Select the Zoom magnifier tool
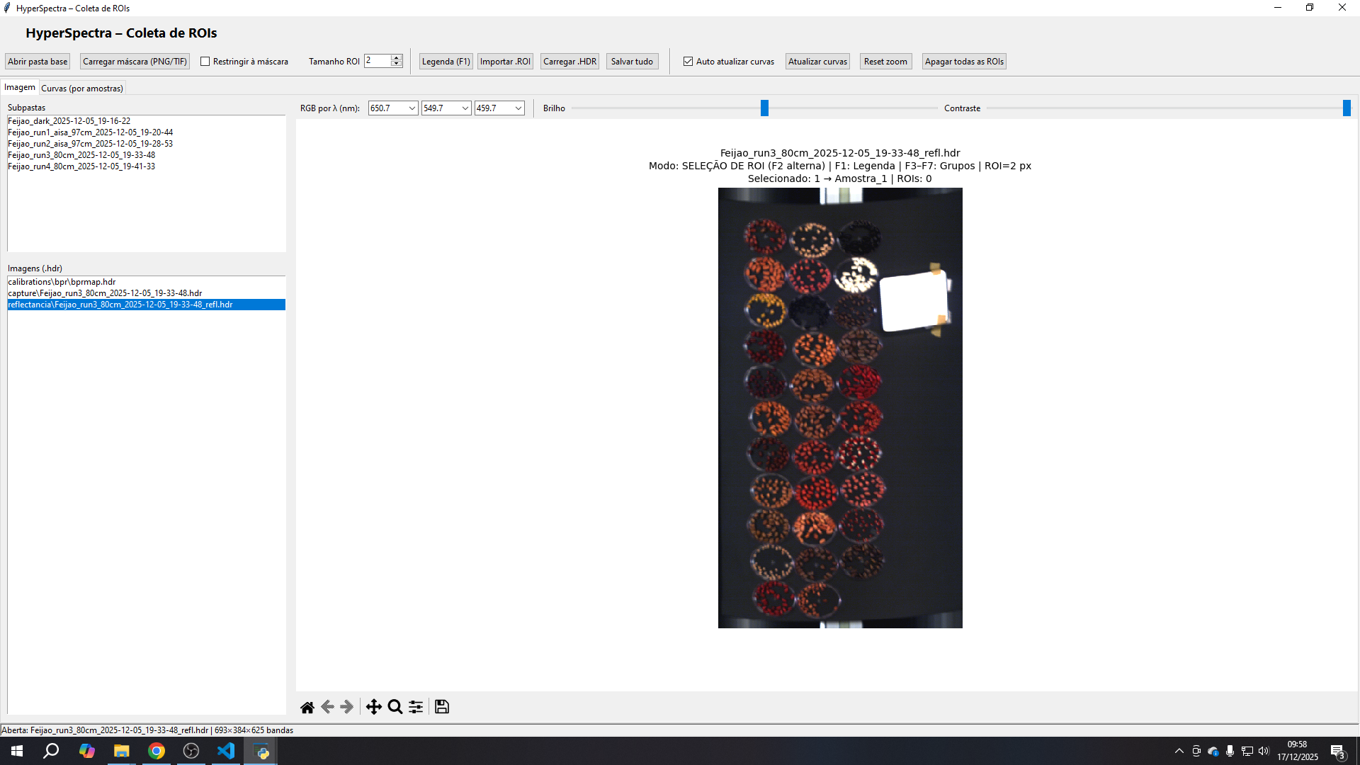This screenshot has width=1360, height=765. pyautogui.click(x=395, y=707)
